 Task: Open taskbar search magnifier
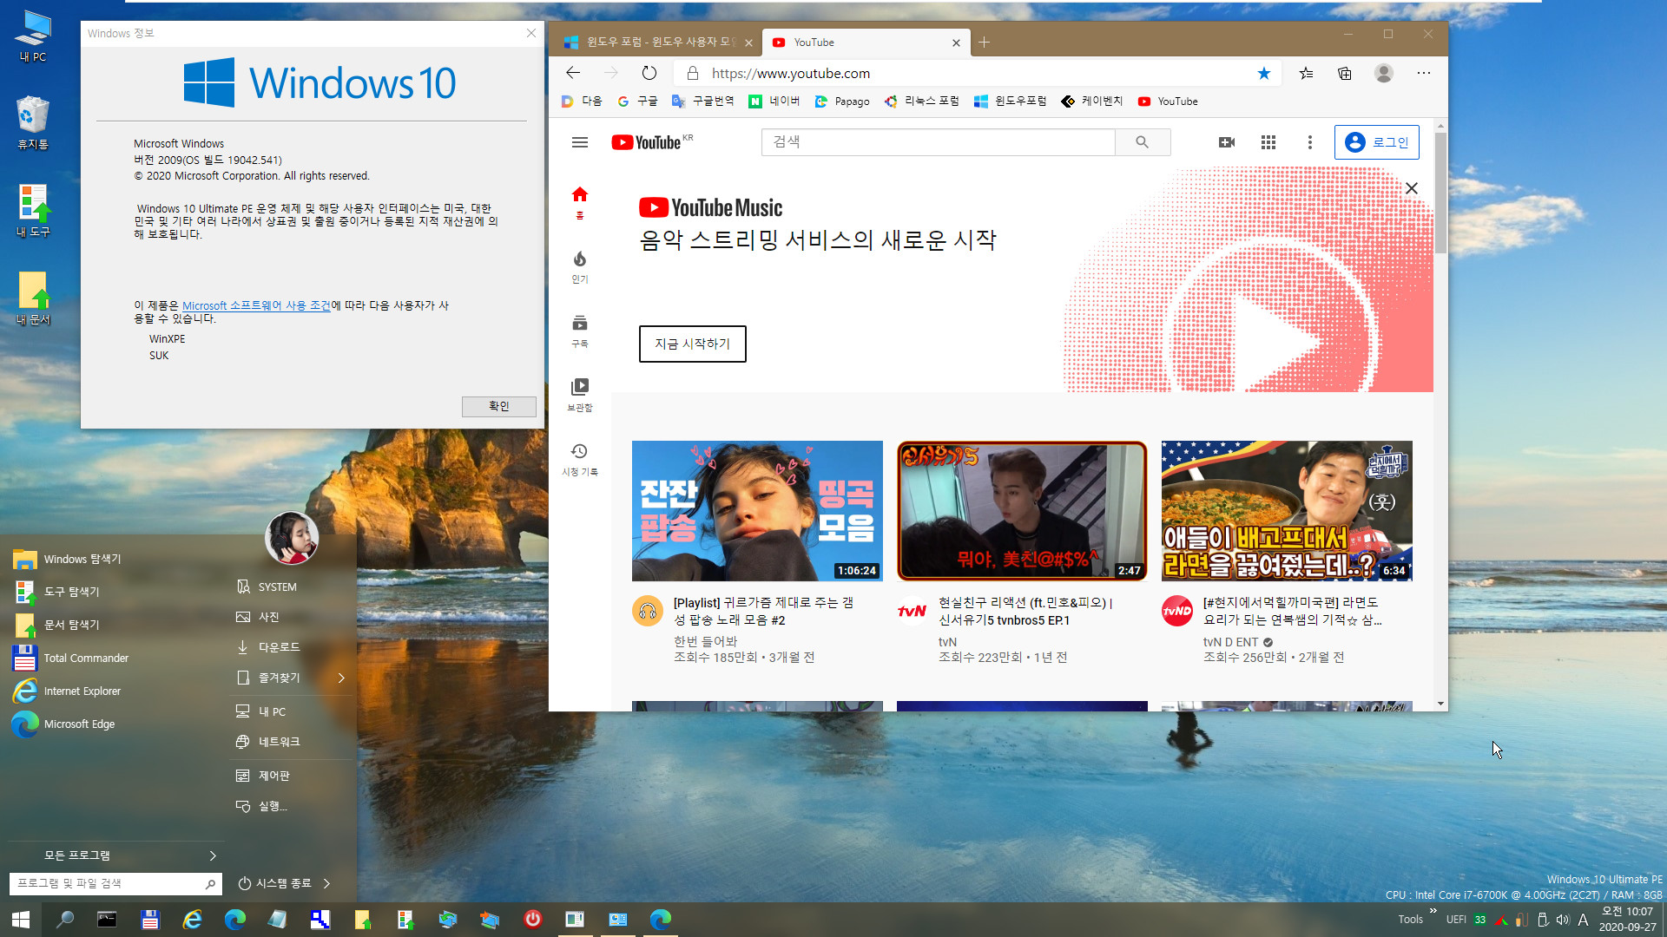coord(64,919)
